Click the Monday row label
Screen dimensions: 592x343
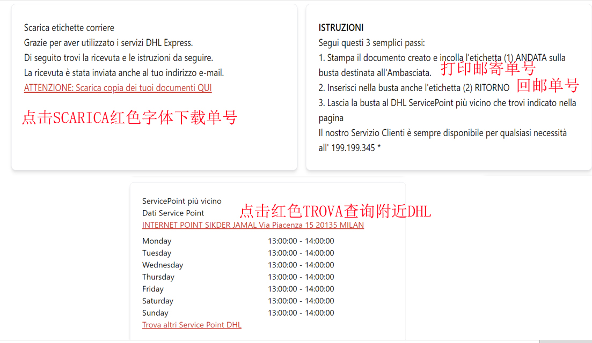coord(157,241)
